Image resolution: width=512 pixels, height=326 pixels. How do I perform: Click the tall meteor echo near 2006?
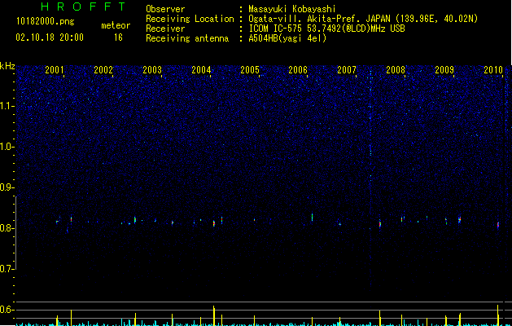coord(312,217)
